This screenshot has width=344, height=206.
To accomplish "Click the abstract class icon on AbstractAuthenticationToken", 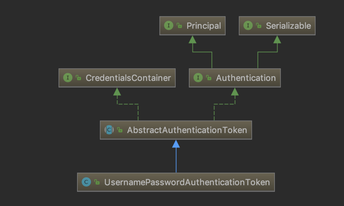I will click(109, 130).
